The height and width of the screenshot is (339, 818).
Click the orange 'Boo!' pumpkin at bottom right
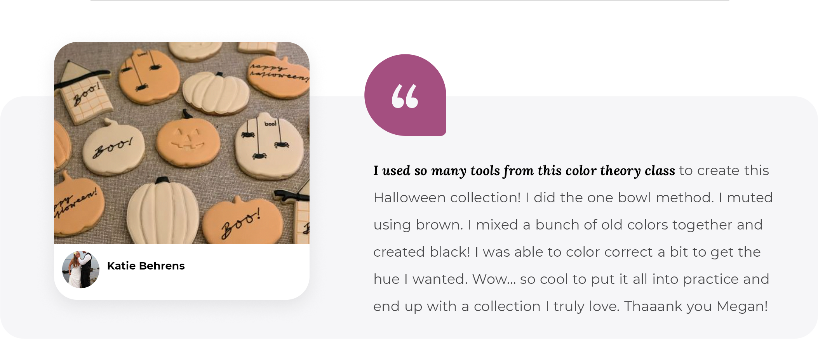point(242,221)
